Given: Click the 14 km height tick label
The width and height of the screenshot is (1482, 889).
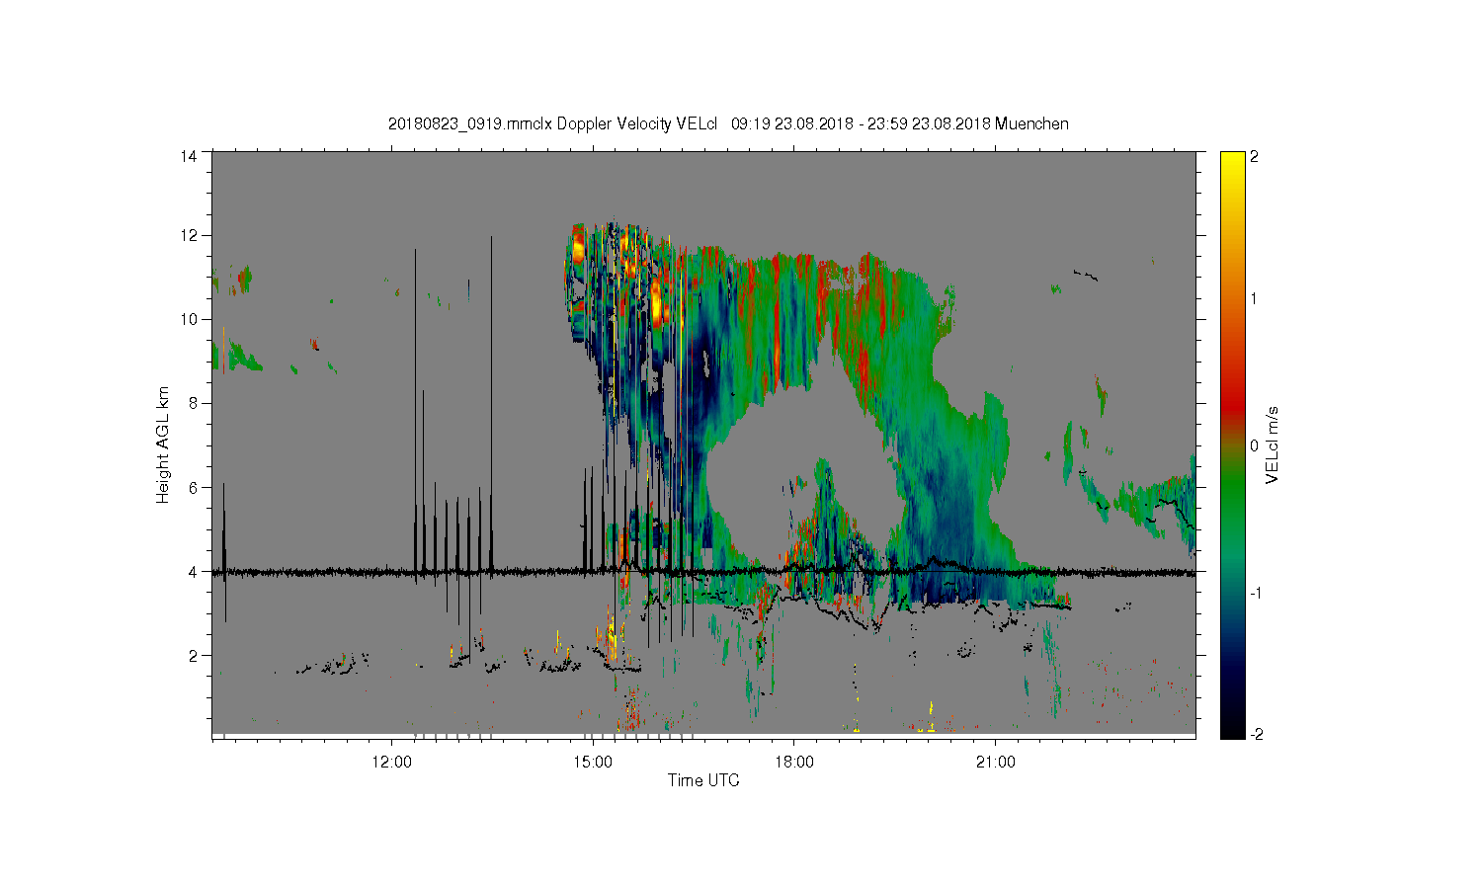Looking at the screenshot, I should pos(189,156).
